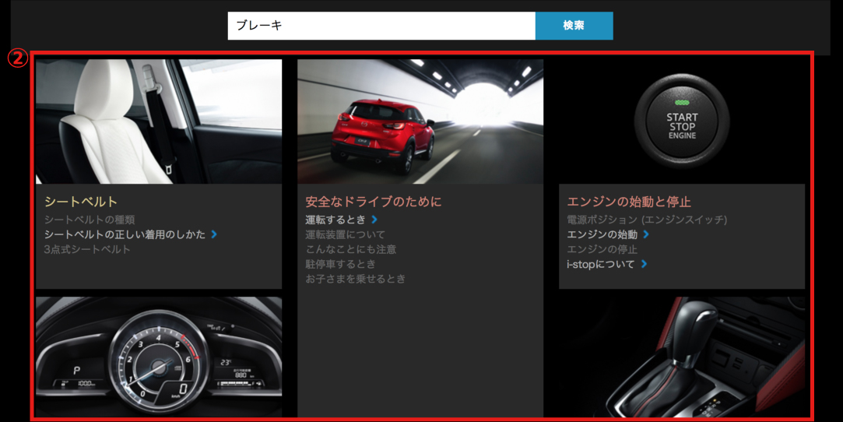The height and width of the screenshot is (422, 843).
Task: Click the 安全なドライブのために section heading
Action: click(x=373, y=202)
